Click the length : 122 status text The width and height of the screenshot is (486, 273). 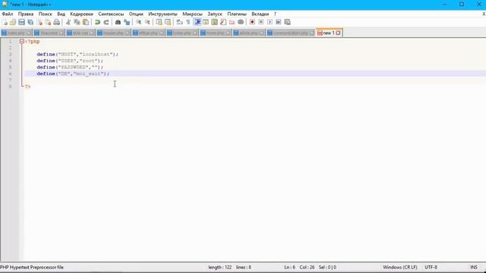pyautogui.click(x=219, y=267)
